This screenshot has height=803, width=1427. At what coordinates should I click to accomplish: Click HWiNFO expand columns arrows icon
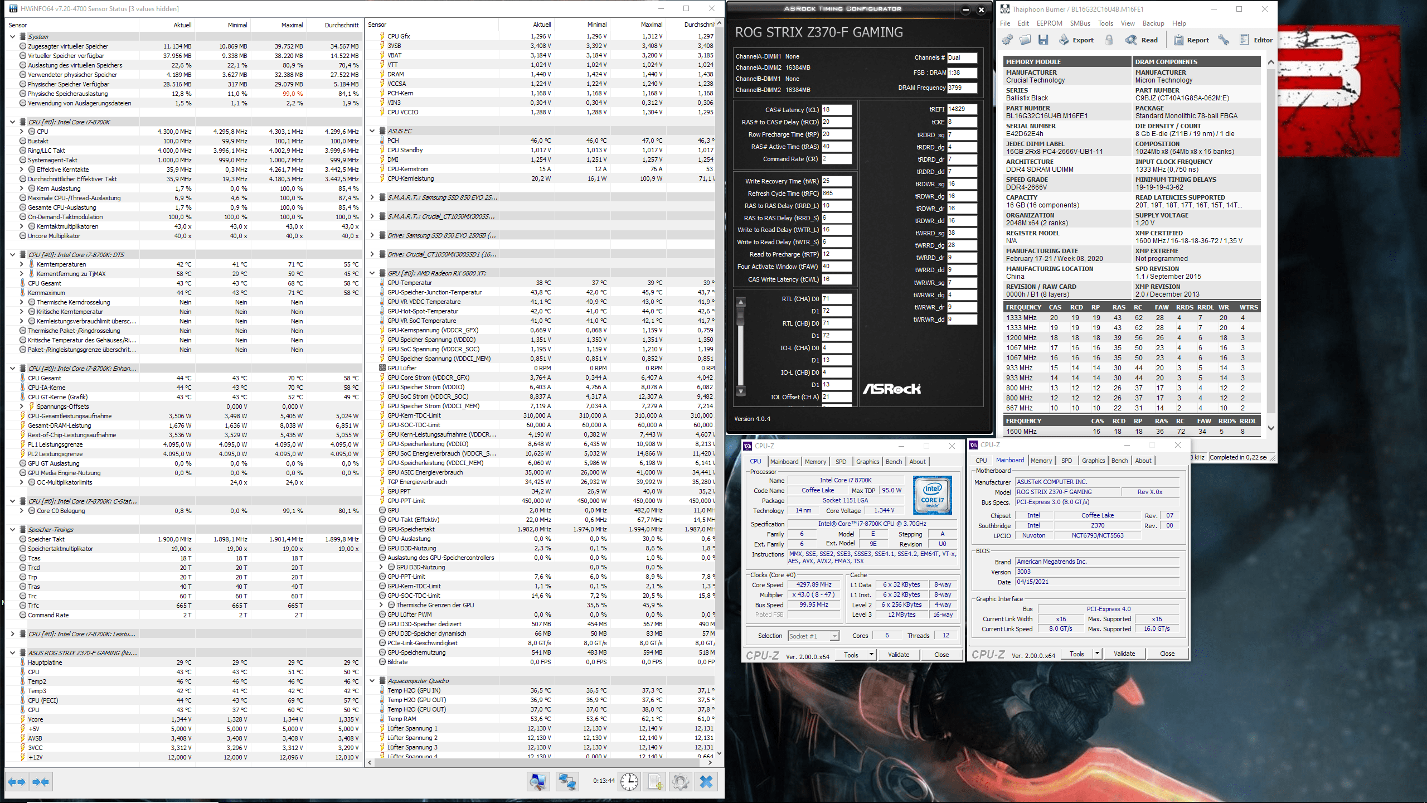click(17, 782)
